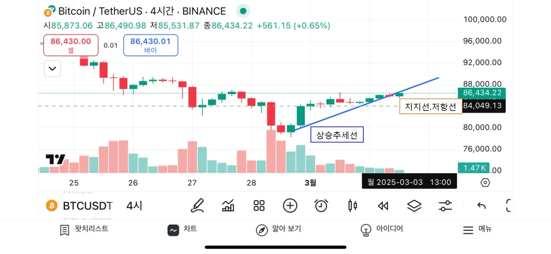Open the 알아 보기 tab

click(278, 229)
